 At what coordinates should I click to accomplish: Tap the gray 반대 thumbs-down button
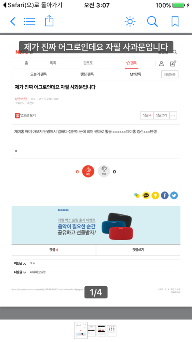[104, 171]
